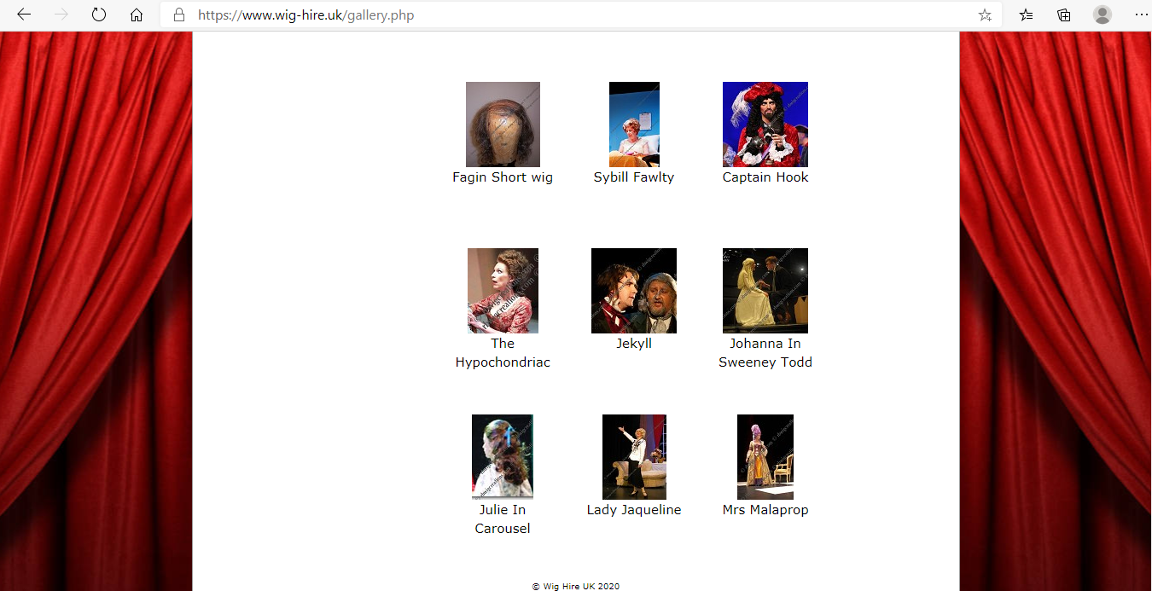Open the Collections panel
The height and width of the screenshot is (591, 1152).
1064,14
